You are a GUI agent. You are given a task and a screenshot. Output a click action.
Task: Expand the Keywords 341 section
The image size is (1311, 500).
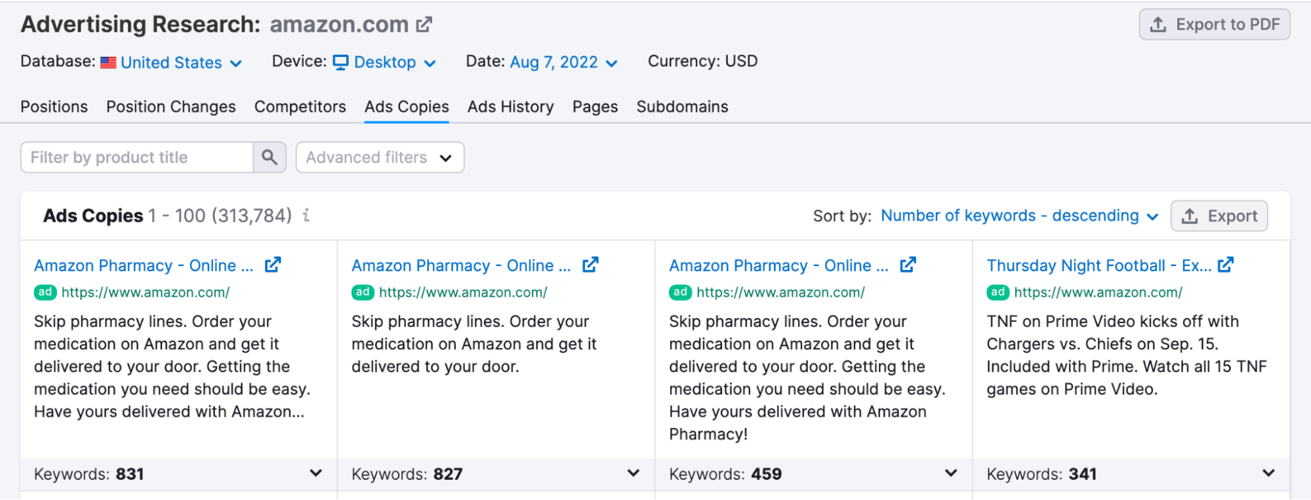pyautogui.click(x=1268, y=473)
